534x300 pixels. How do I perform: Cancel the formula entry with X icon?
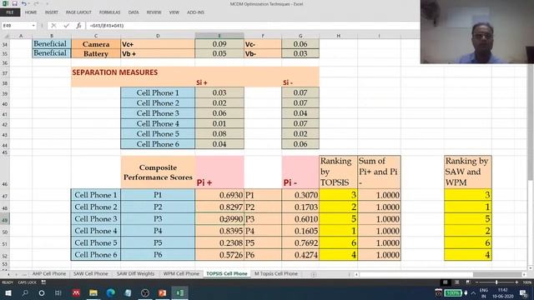(53, 26)
